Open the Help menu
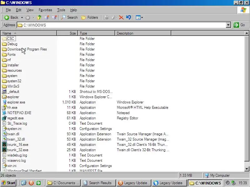Screen dimensions: 250x187 tap(73, 10)
